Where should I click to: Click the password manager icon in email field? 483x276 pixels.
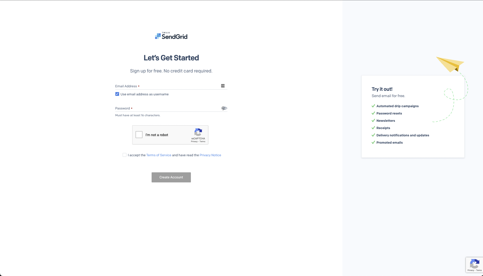pyautogui.click(x=223, y=86)
